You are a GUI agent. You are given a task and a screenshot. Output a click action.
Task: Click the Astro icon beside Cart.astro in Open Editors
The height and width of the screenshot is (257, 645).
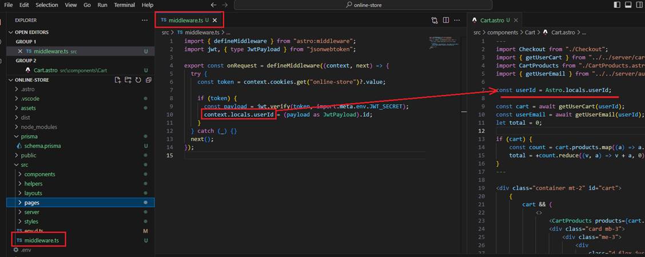[28, 70]
